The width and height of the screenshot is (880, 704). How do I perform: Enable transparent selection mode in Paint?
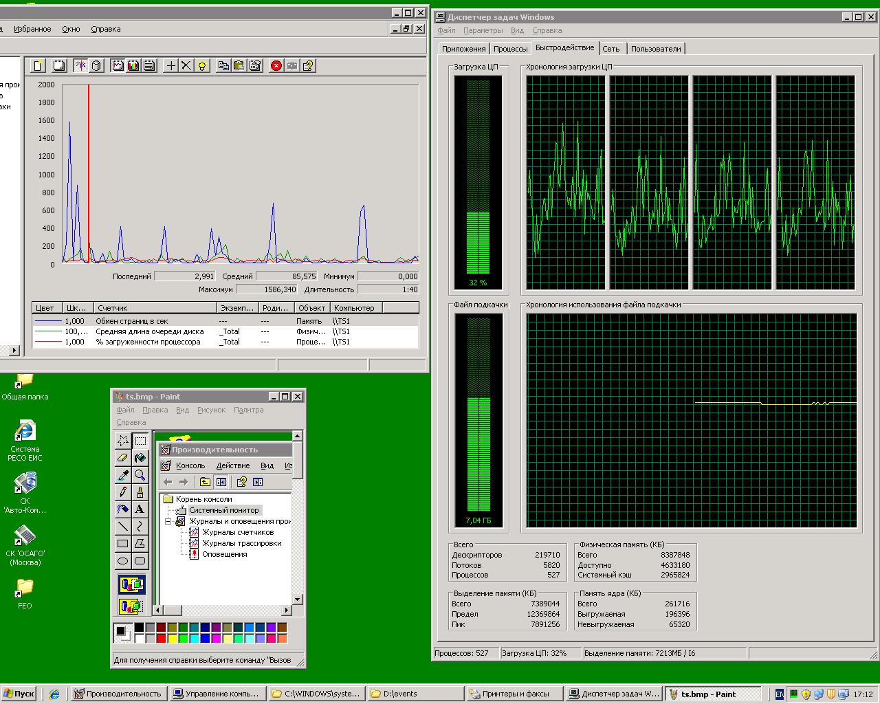(x=131, y=606)
